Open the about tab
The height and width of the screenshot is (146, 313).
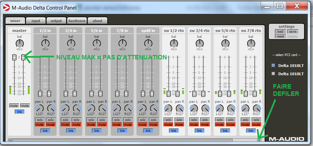(97, 21)
